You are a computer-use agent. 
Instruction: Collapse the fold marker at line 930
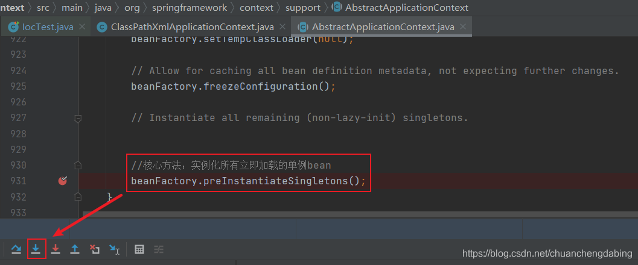click(78, 166)
